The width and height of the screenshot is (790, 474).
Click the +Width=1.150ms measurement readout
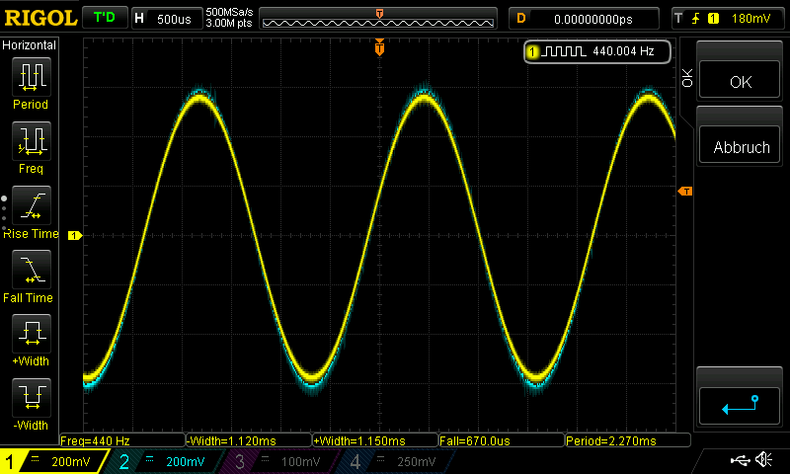pos(375,440)
